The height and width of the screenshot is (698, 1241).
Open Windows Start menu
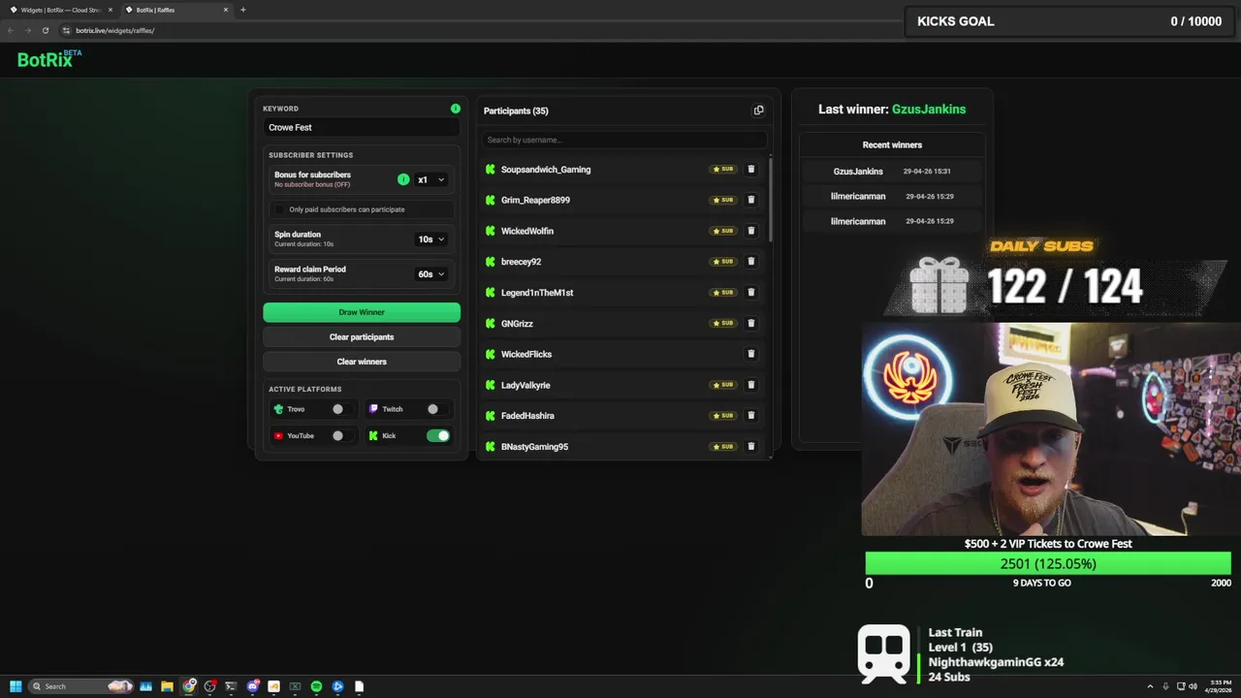point(16,686)
